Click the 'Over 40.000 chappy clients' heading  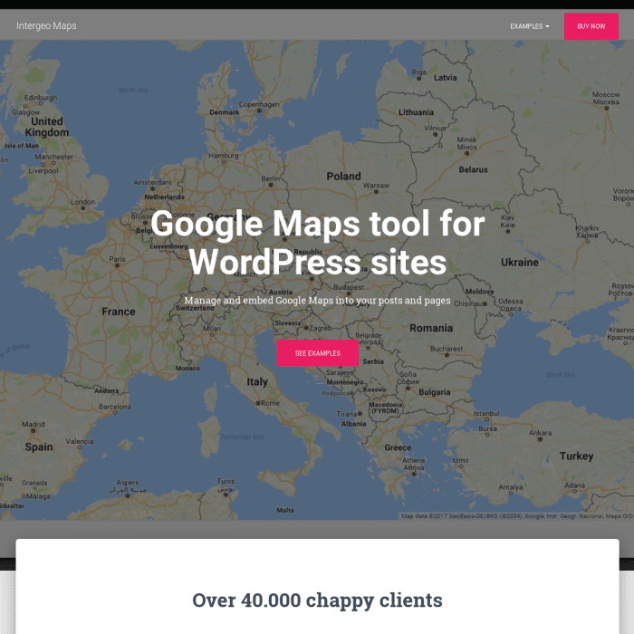[x=317, y=600]
